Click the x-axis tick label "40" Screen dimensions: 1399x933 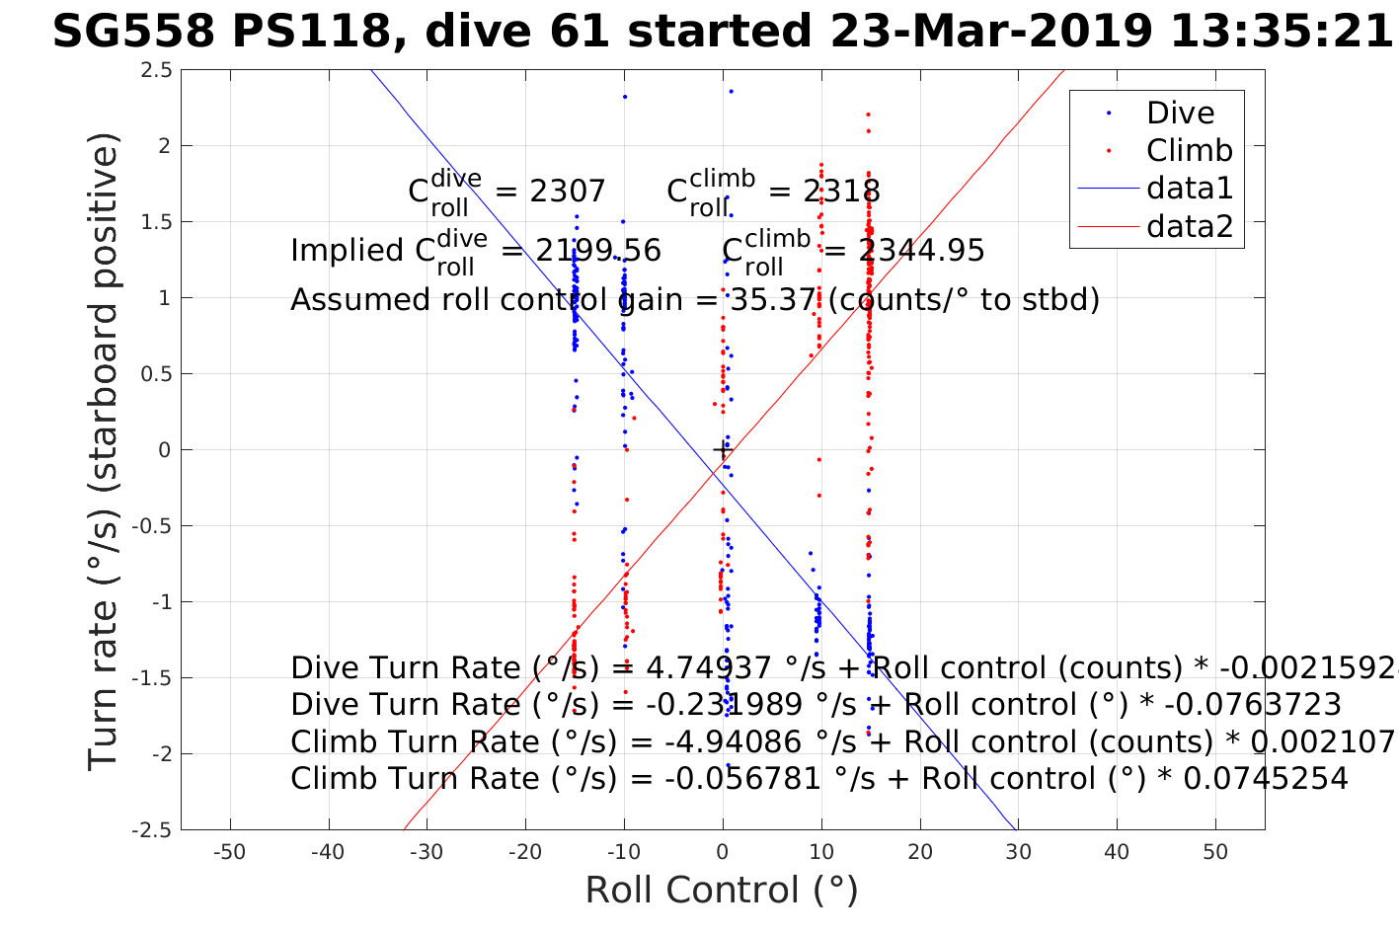[x=1117, y=853]
